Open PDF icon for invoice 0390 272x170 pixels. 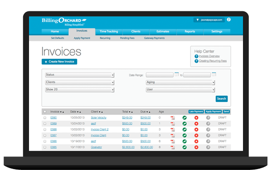tap(172, 118)
